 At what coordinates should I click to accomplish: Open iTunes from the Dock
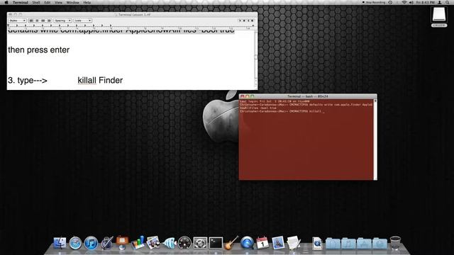[x=91, y=243]
